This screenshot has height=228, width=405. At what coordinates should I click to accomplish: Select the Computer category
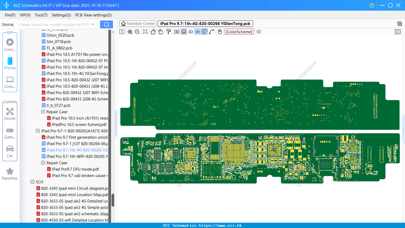coord(10,82)
